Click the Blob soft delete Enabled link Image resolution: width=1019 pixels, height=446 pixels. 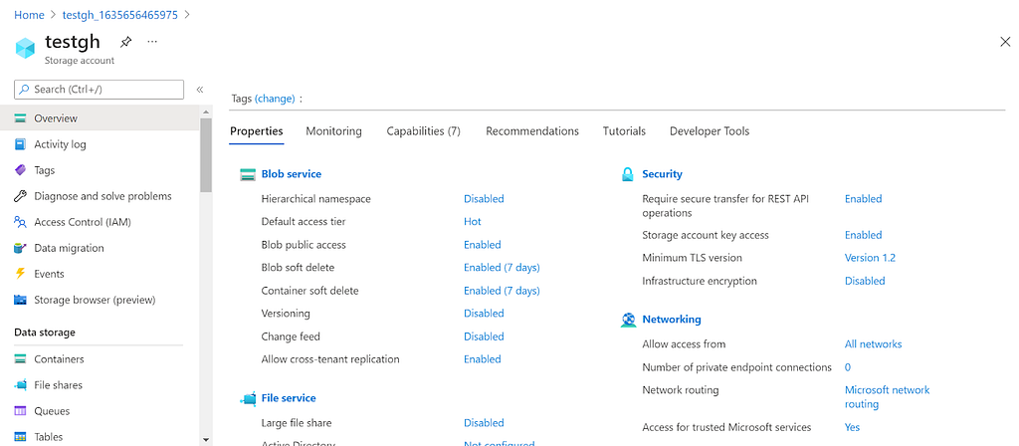502,267
